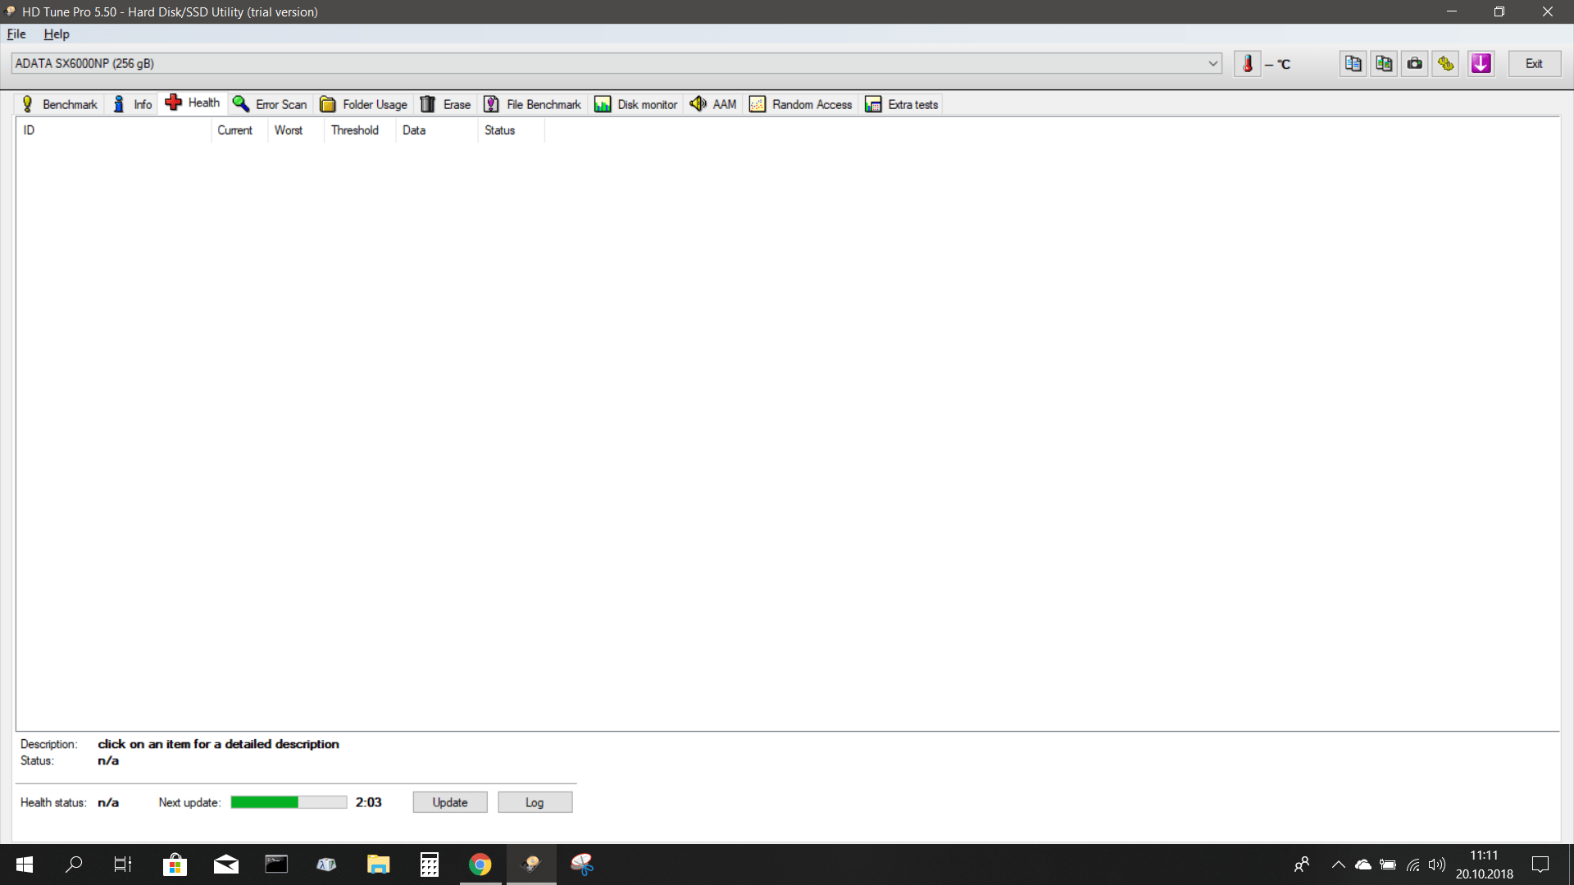Click the copy screenshot to clipboard icon
This screenshot has width=1574, height=885.
coord(1384,64)
